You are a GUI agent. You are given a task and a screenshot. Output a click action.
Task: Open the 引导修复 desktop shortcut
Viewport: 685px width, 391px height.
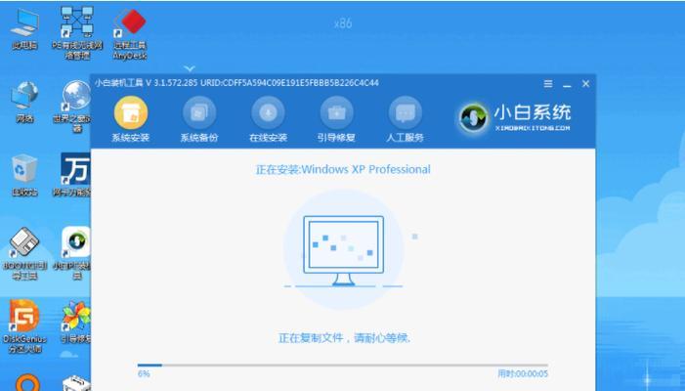point(76,322)
